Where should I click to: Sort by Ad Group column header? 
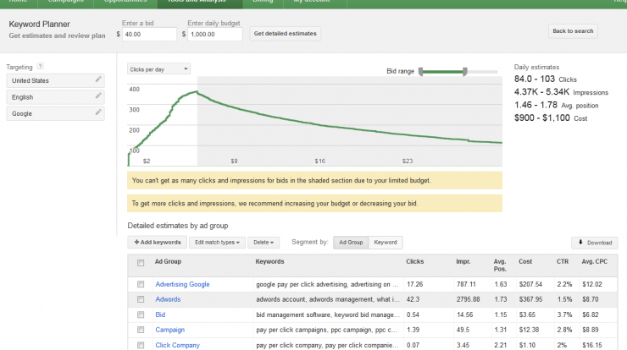pyautogui.click(x=168, y=261)
